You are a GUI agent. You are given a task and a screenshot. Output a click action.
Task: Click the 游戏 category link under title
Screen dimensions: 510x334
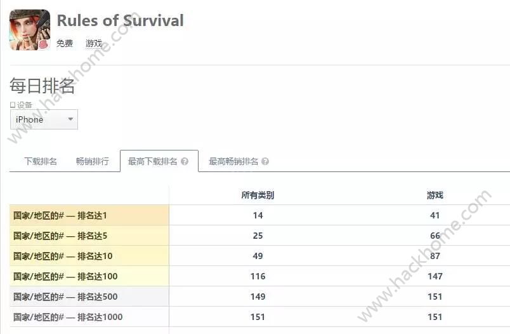pos(94,44)
